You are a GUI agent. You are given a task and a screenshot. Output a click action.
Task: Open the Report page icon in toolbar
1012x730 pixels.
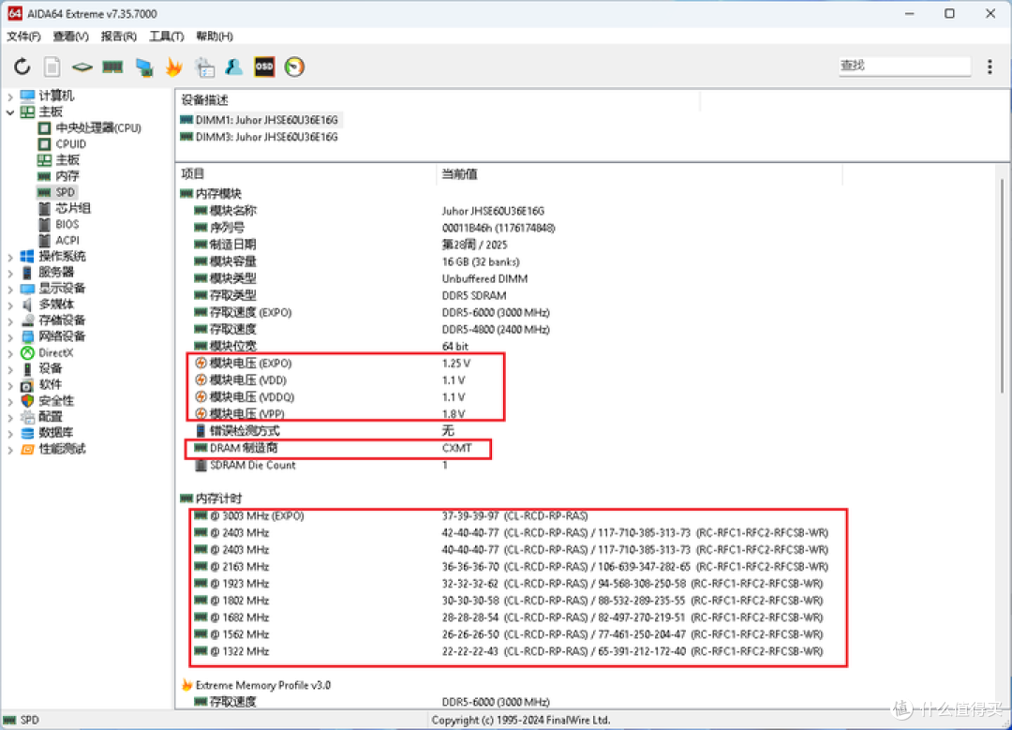[x=52, y=67]
